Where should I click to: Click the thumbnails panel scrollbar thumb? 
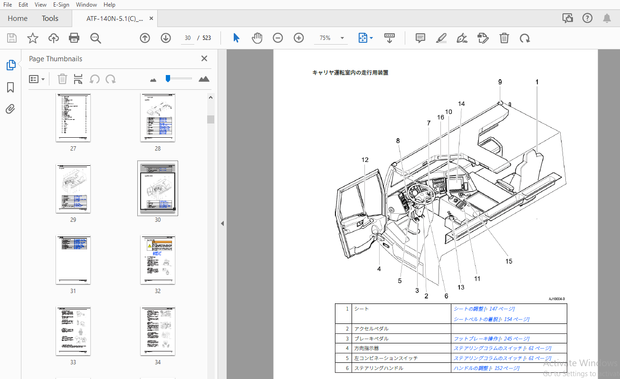click(x=210, y=119)
